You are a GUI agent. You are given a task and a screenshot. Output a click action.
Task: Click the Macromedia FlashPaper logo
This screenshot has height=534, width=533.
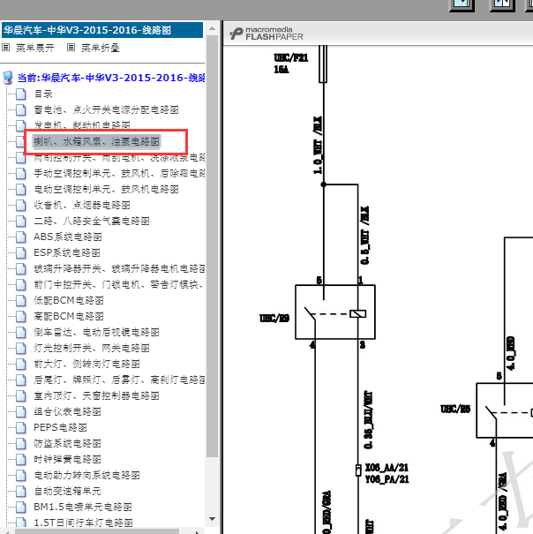tap(266, 34)
